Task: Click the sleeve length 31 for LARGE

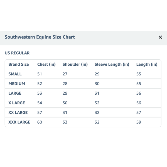Action: pos(97,93)
